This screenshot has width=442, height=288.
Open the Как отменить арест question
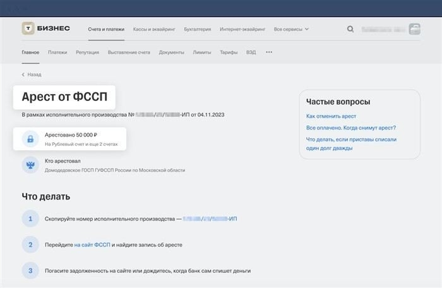click(x=331, y=116)
